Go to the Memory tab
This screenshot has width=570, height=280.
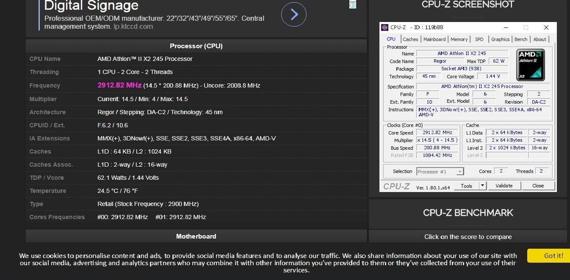point(459,39)
